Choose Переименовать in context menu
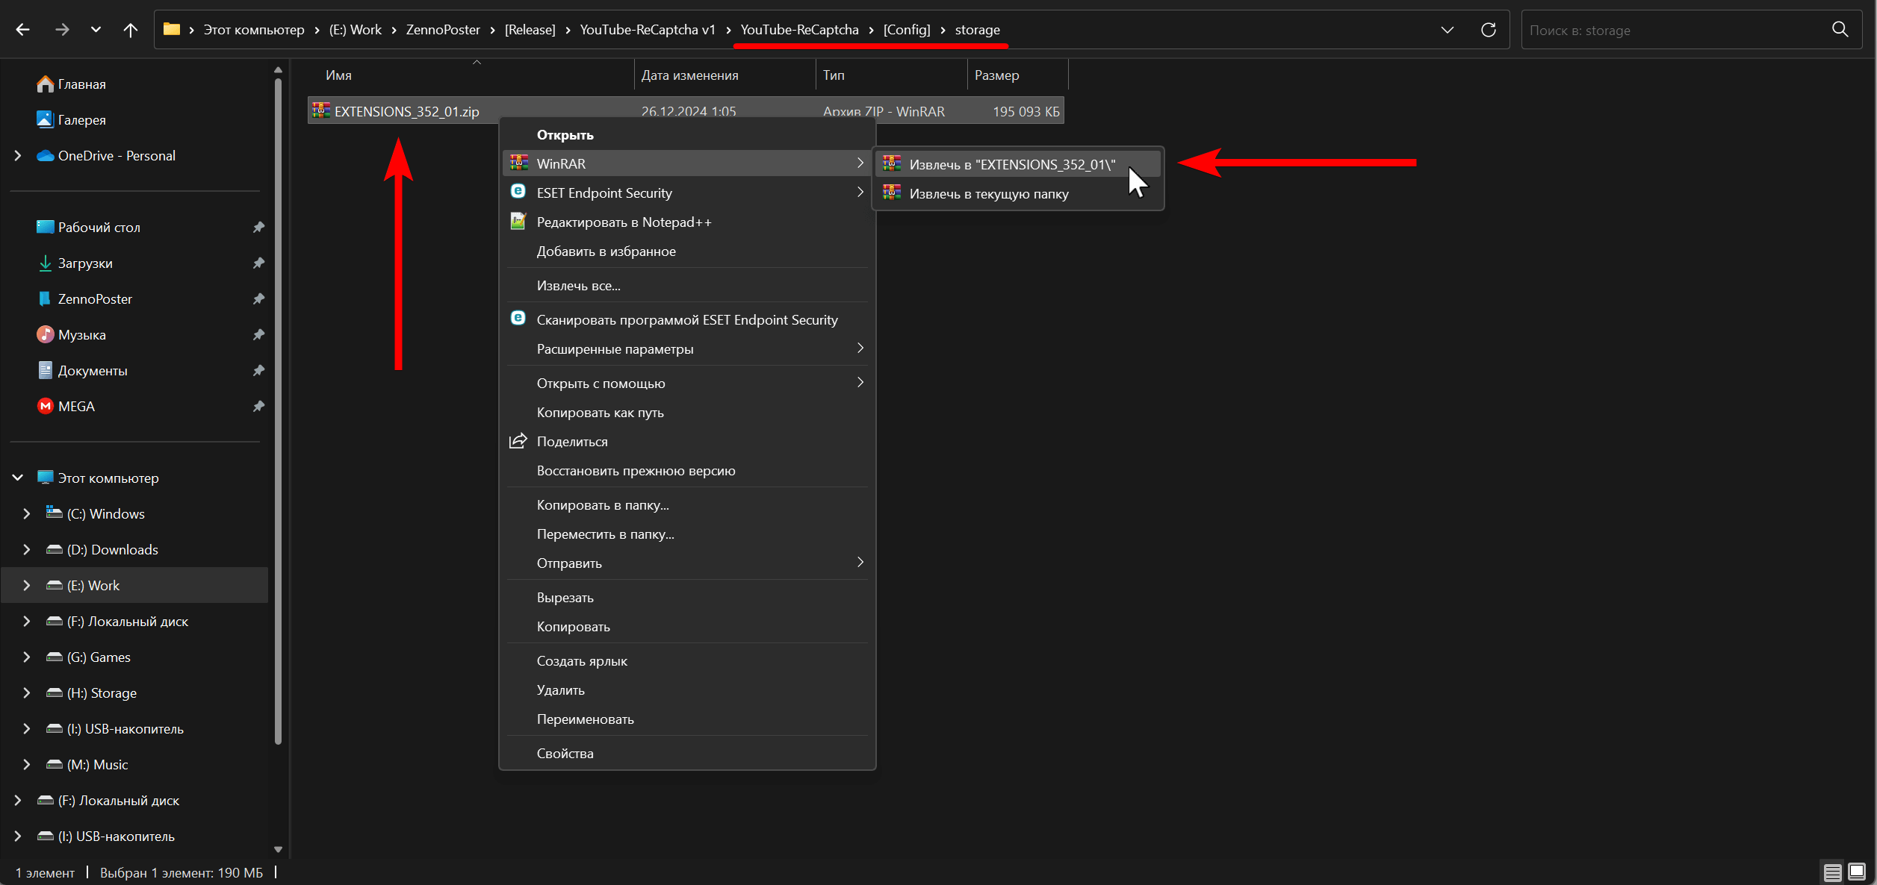This screenshot has height=885, width=1877. [687, 719]
